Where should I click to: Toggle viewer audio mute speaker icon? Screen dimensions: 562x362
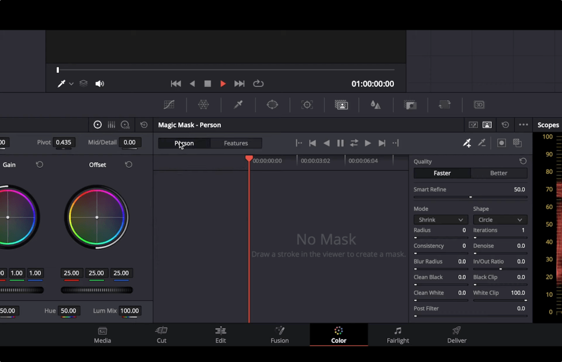click(x=99, y=84)
